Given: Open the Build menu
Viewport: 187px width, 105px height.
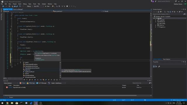Looking at the screenshot, I should (x=20, y=4).
